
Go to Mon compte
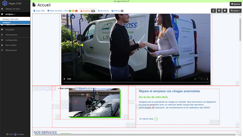[11, 45]
